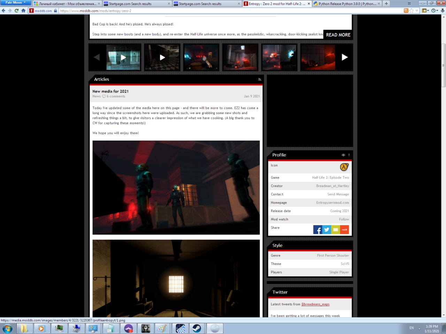Click the Send Message contact link

pyautogui.click(x=338, y=194)
